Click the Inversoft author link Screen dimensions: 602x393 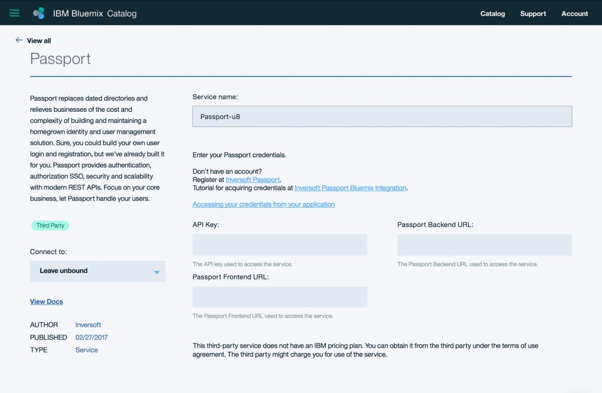(88, 325)
